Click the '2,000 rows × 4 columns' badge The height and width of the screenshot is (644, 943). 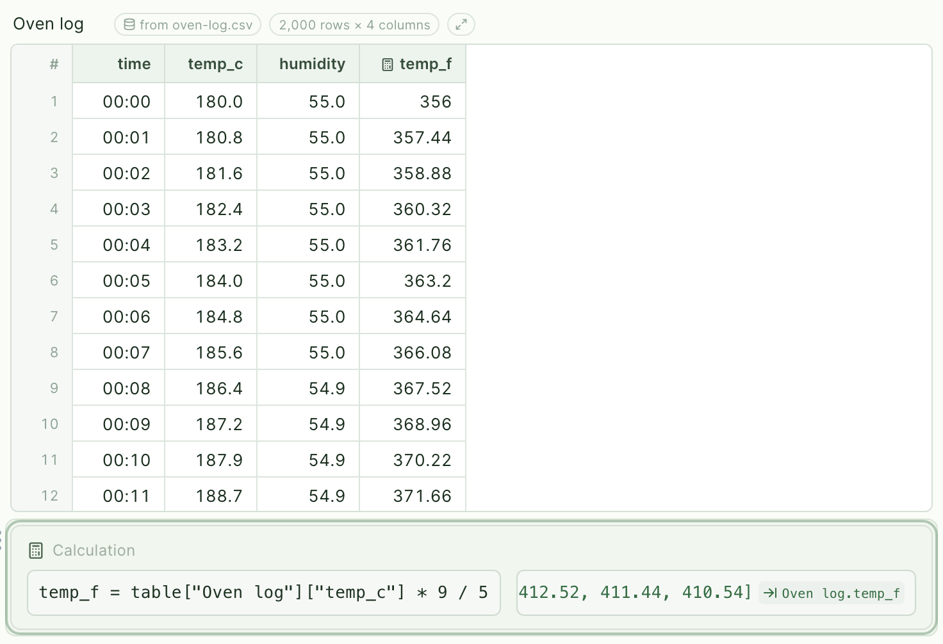[x=354, y=24]
